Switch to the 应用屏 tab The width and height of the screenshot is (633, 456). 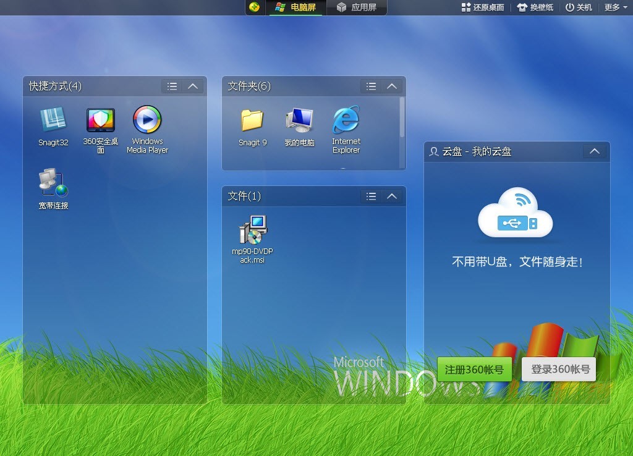pyautogui.click(x=357, y=7)
